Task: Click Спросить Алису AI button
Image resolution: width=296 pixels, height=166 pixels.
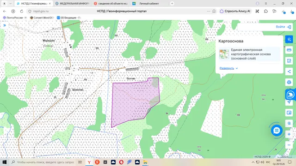Action: (x=235, y=11)
